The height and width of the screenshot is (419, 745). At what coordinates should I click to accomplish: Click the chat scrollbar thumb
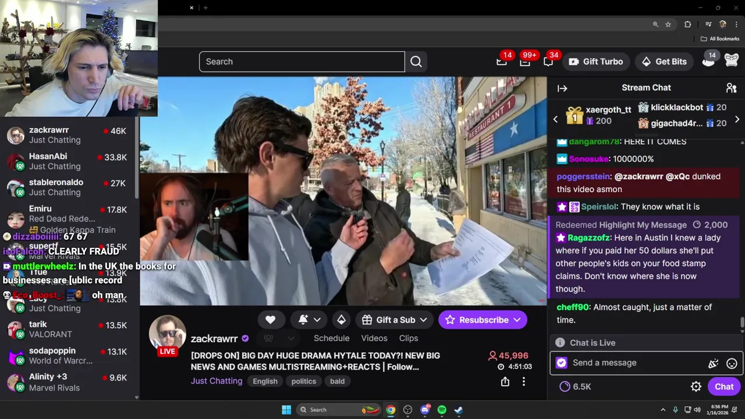click(x=742, y=322)
